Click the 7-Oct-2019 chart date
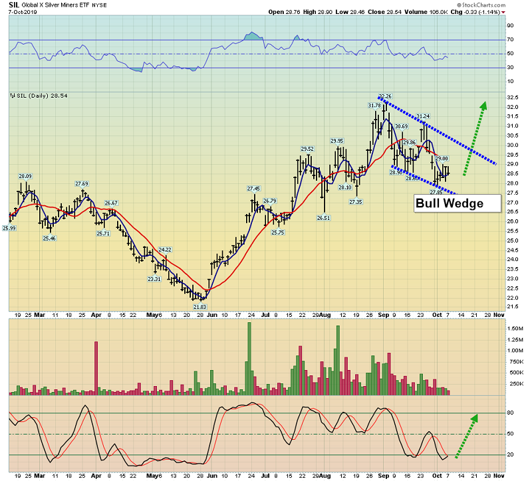The image size is (532, 481). tap(23, 12)
